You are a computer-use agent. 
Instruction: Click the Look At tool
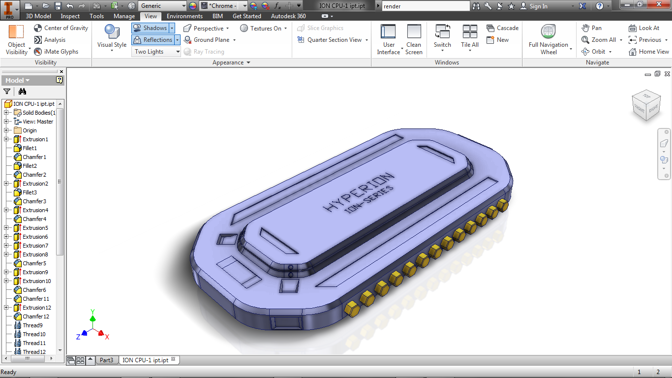[644, 28]
